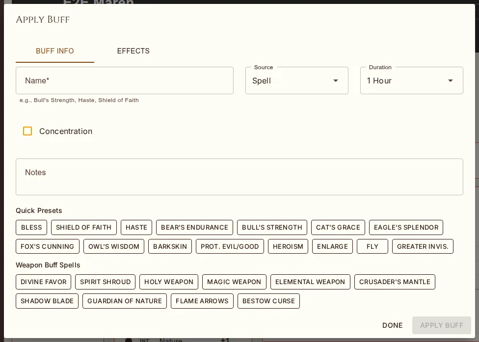The width and height of the screenshot is (479, 342).
Task: Pick the Bear's Endurance preset
Action: 194,228
